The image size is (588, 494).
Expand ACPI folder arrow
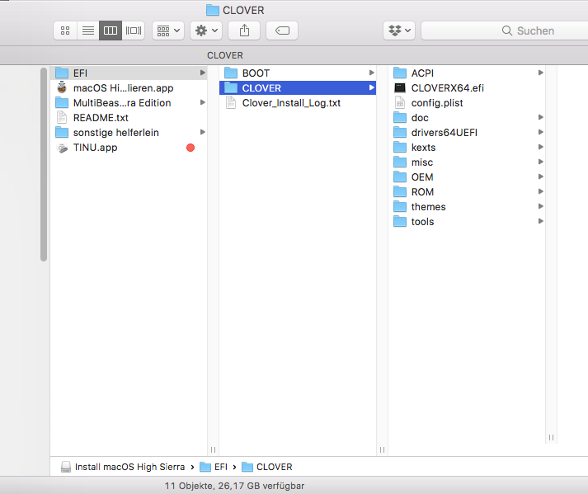click(541, 73)
